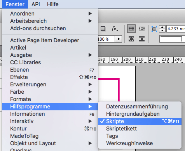Screen dimensions: 185x151
Task: Select the no text wrap icon
Action: 131,29
